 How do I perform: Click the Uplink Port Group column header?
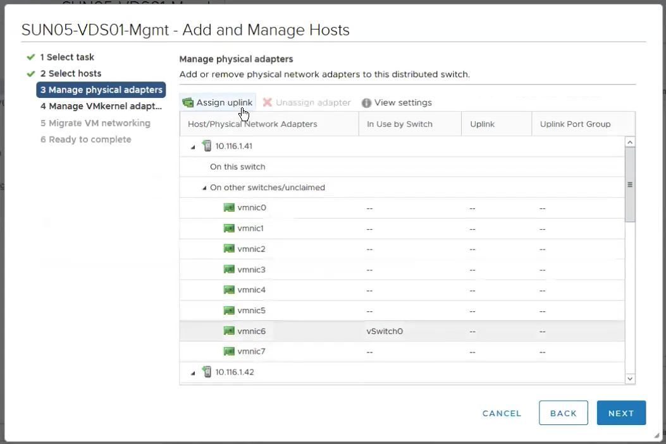583,124
